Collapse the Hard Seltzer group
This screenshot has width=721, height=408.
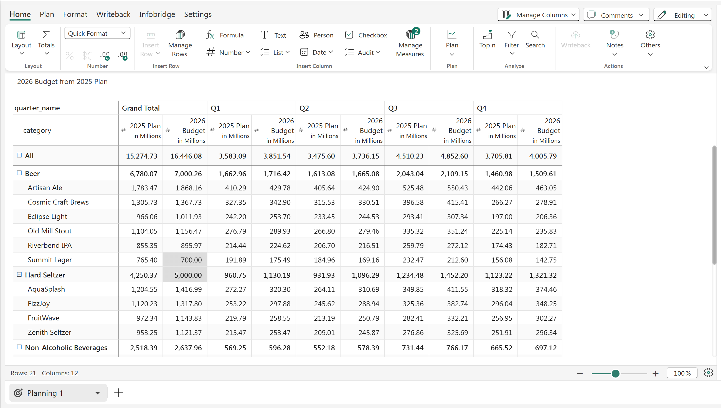pos(19,275)
